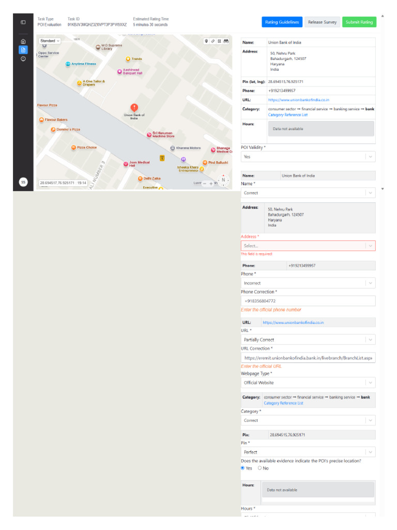Click the Aashirwad Banquet Hall marker
The image size is (397, 530).
point(119,71)
